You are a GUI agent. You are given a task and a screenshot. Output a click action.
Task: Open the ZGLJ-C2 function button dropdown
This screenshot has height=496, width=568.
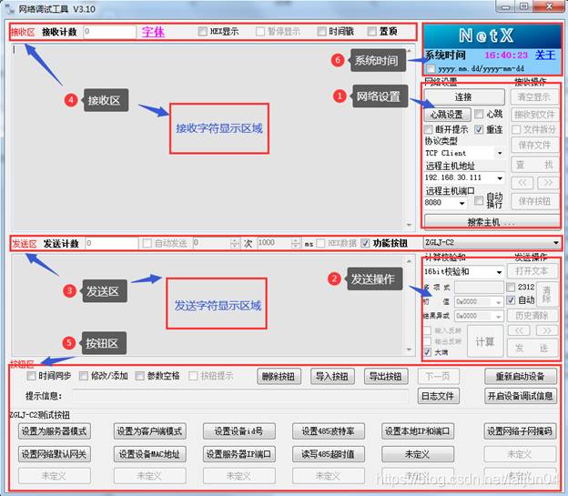(x=554, y=244)
